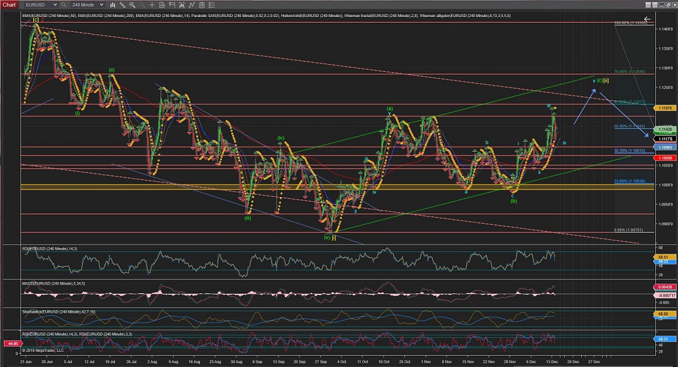Click the zoom in magnifier icon

(x=132, y=5)
